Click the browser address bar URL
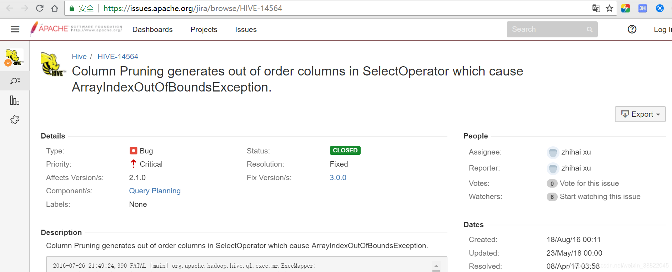Viewport: 672px width, 272px height. tap(193, 8)
